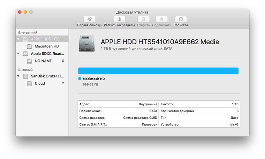
Task: Click the Проверен status value
Action: coord(149,124)
